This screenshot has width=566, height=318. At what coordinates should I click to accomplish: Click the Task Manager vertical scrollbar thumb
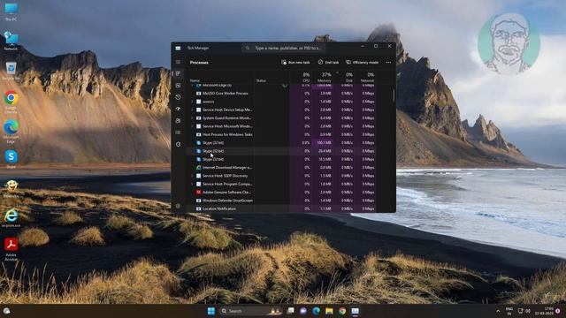tap(394, 95)
